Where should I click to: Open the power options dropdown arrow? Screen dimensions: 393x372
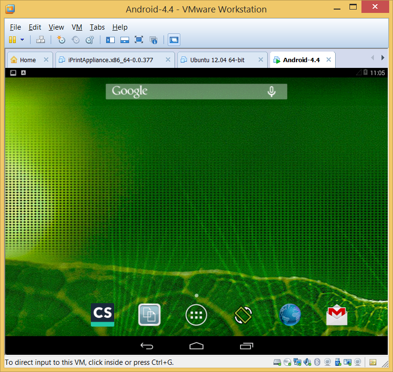tap(22, 40)
